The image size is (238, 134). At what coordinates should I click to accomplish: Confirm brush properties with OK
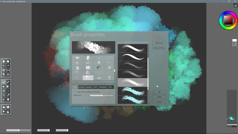pyautogui.click(x=159, y=92)
